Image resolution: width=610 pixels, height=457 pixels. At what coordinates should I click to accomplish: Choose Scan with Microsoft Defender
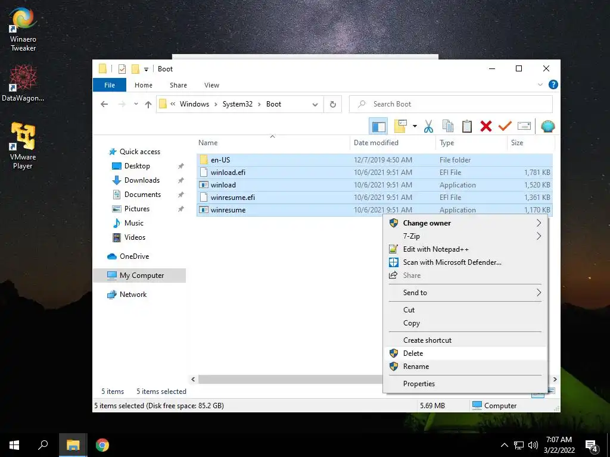[x=465, y=262]
